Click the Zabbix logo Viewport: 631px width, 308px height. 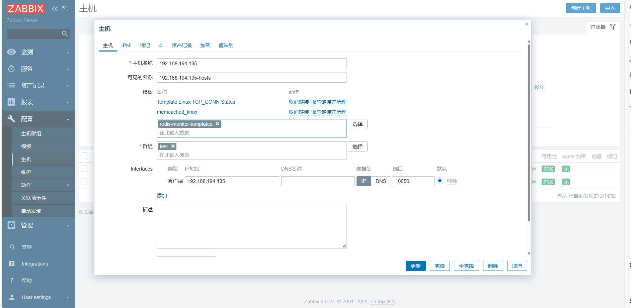26,9
